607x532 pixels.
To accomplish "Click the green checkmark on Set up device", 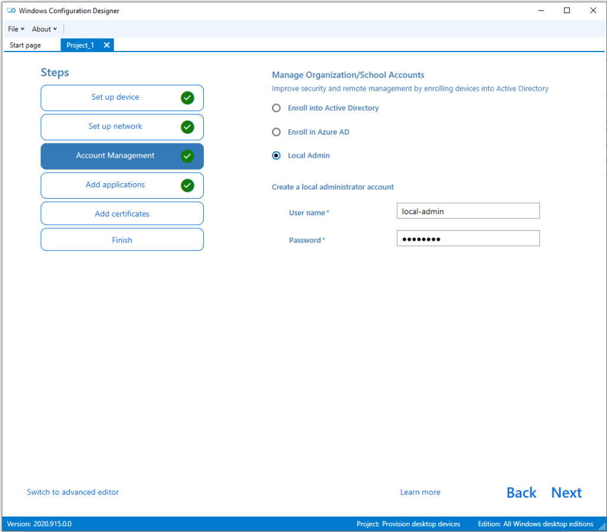I will coord(187,98).
